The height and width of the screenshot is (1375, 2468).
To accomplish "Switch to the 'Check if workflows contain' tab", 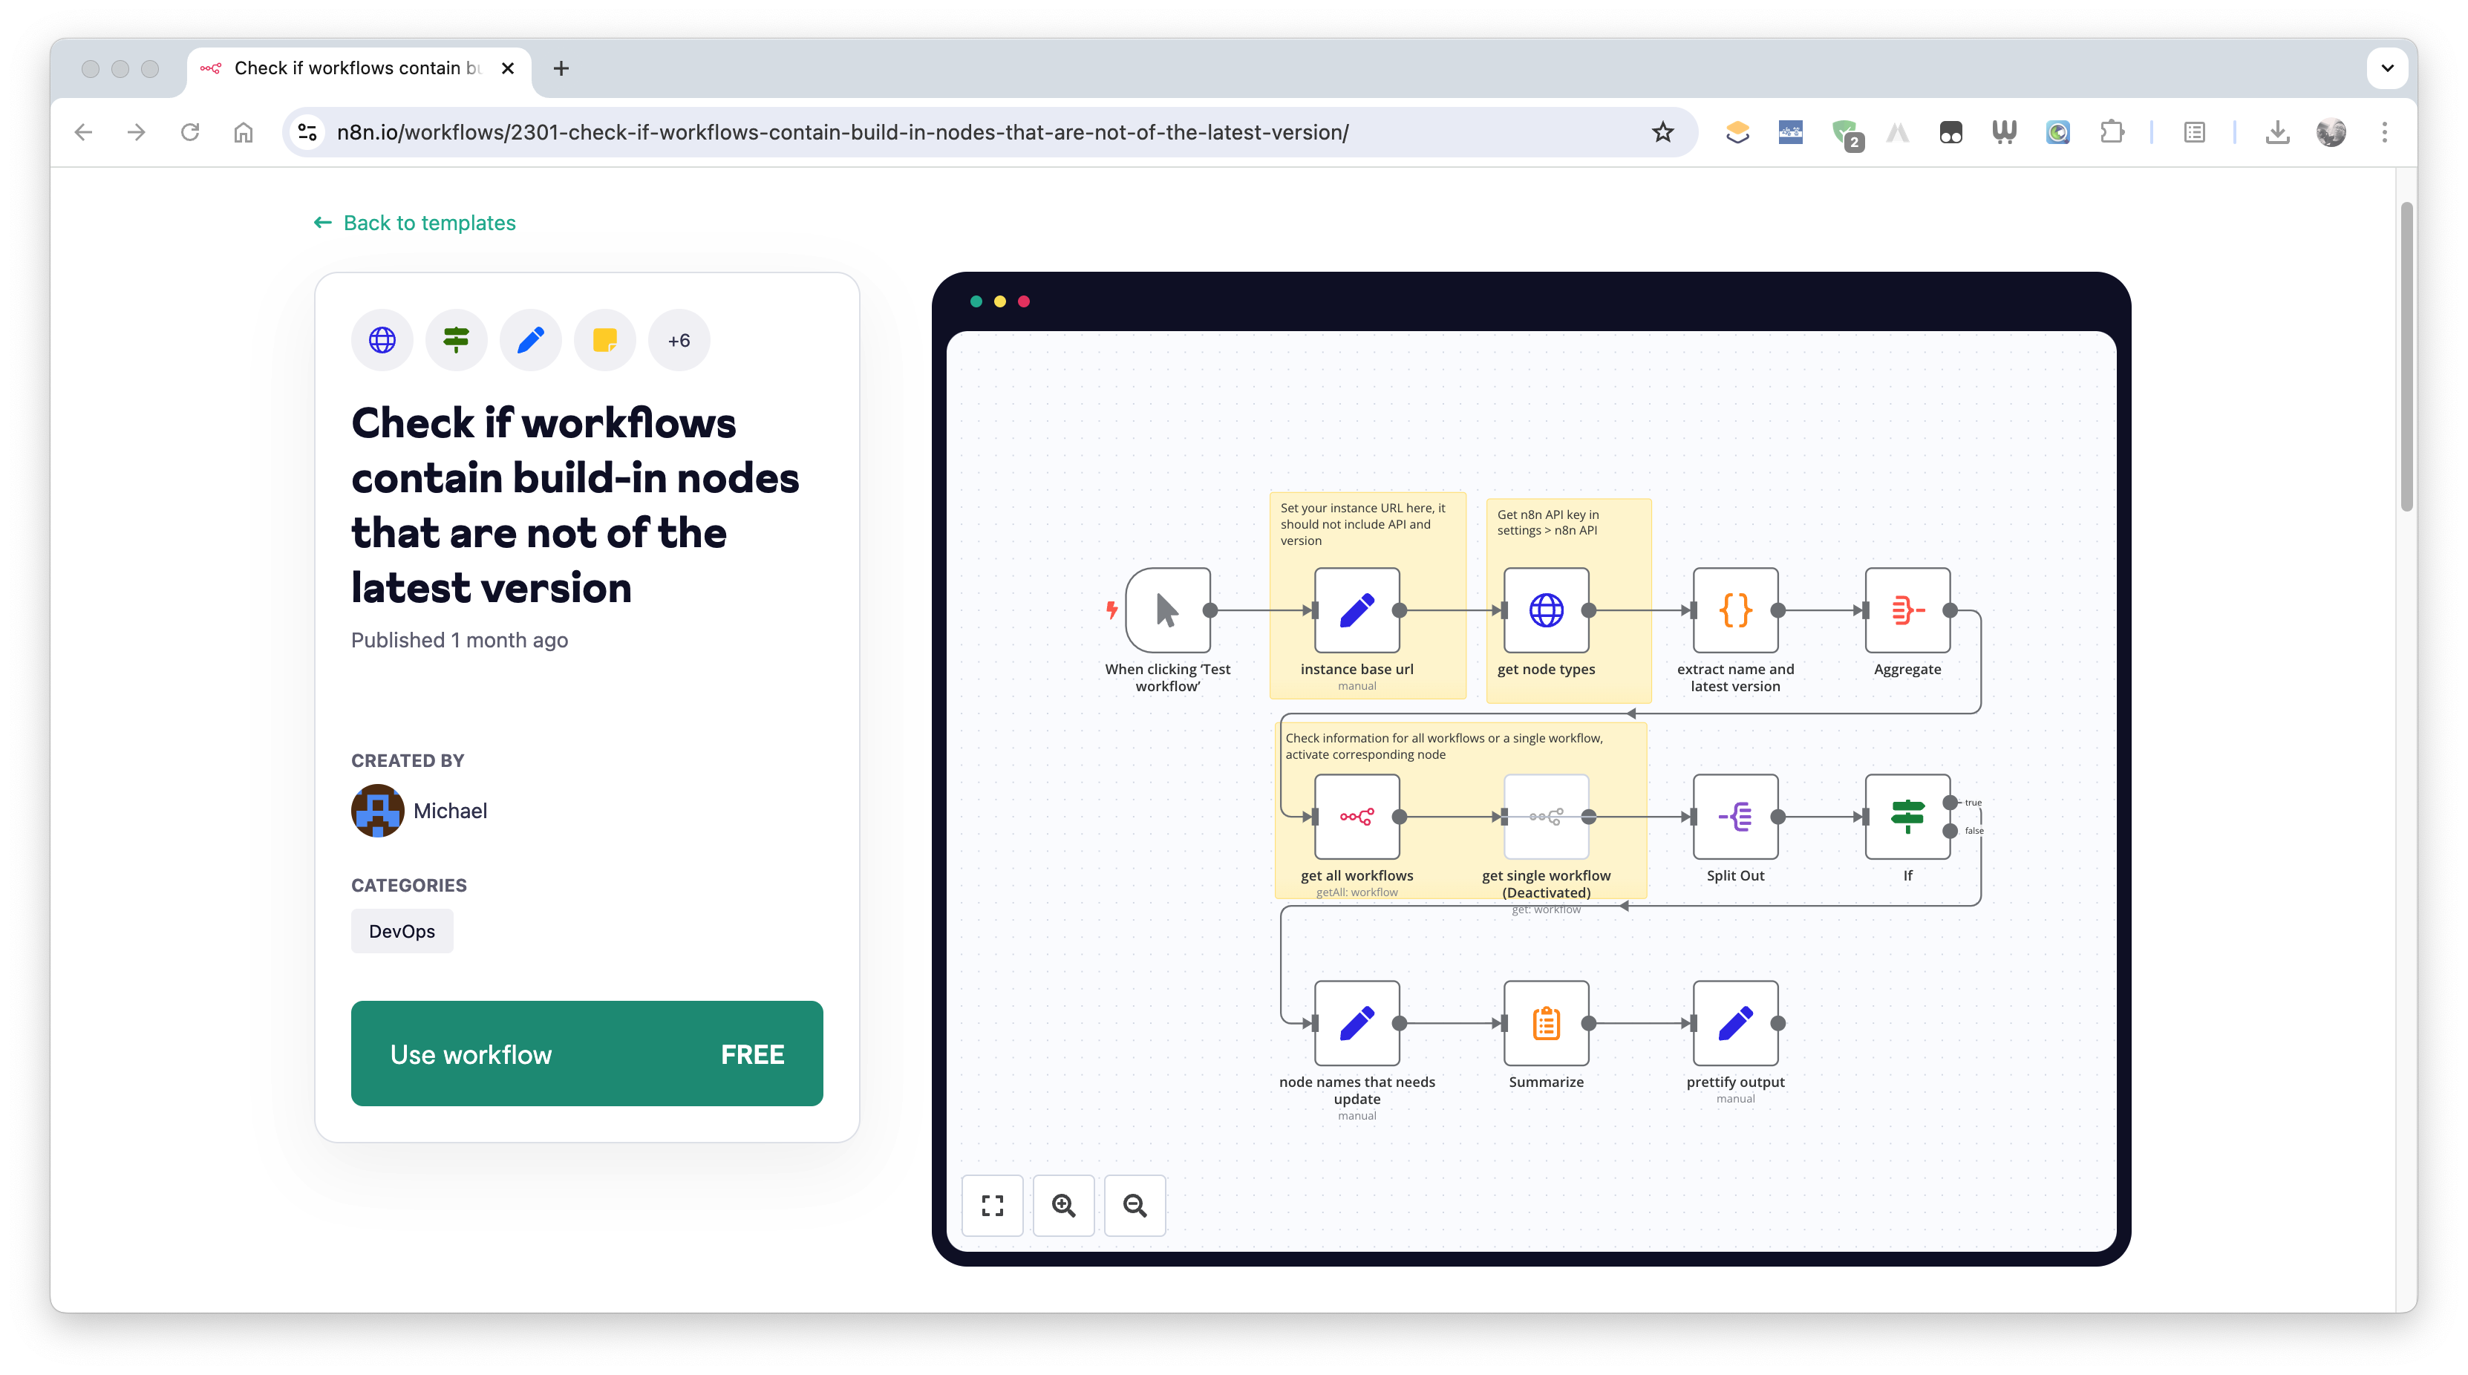I will [x=359, y=68].
